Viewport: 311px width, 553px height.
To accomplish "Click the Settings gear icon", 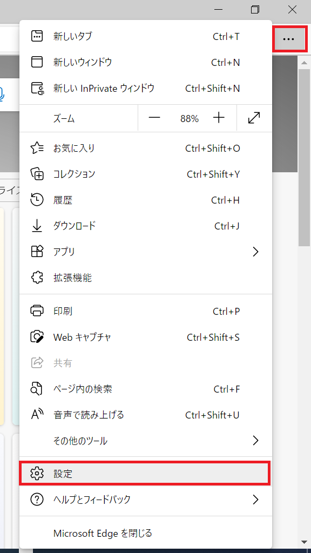I will click(37, 473).
